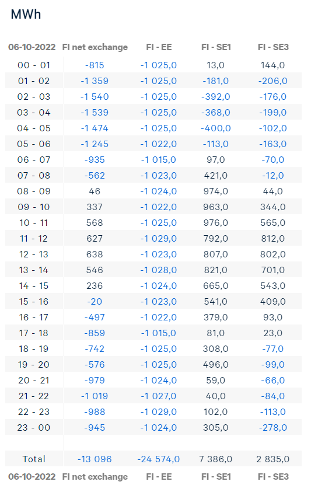Click the bottom FI net exchange footer header

tap(95, 477)
